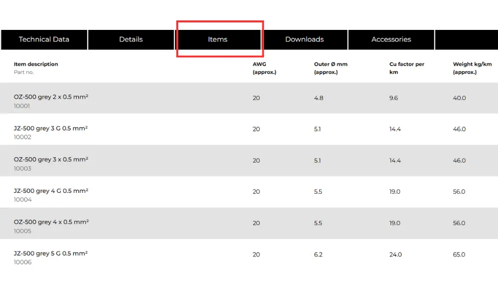
Task: Click part number 10004
Action: [x=22, y=200]
